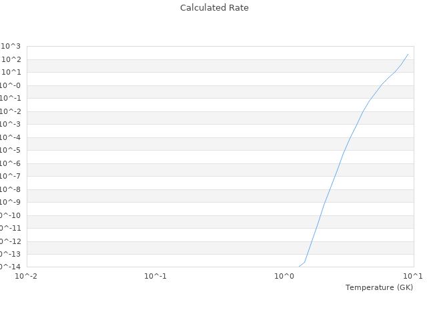Click the 10^2 y-axis tick label
Viewport: 427px width, 320px height.
click(x=11, y=59)
